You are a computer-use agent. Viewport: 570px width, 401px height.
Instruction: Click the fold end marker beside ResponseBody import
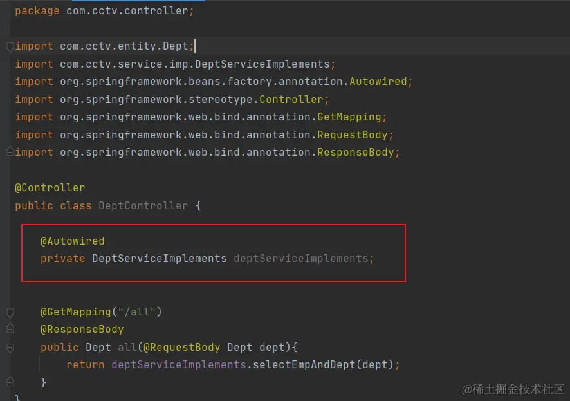[10, 152]
